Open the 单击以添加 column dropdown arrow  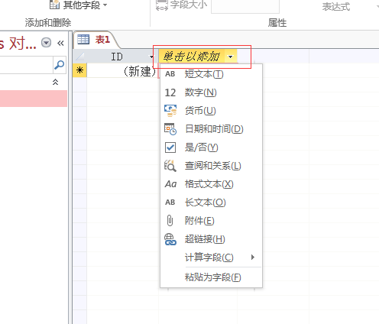point(230,57)
